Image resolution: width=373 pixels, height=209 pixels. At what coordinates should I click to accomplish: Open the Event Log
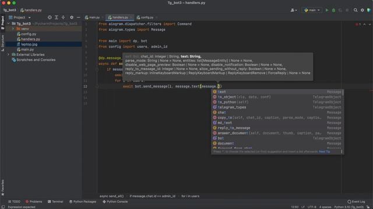click(356, 201)
